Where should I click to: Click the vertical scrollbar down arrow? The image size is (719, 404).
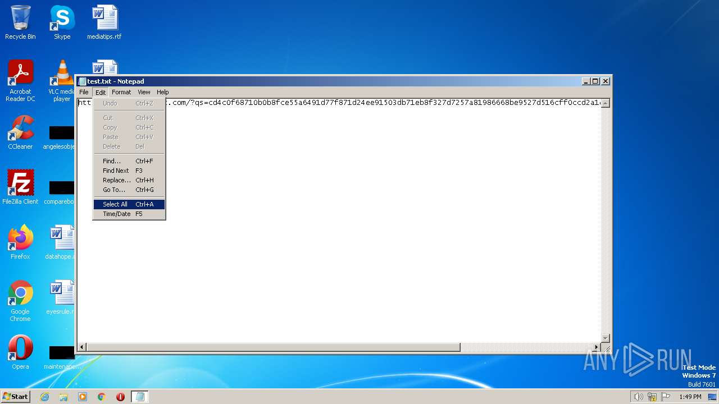tap(606, 338)
